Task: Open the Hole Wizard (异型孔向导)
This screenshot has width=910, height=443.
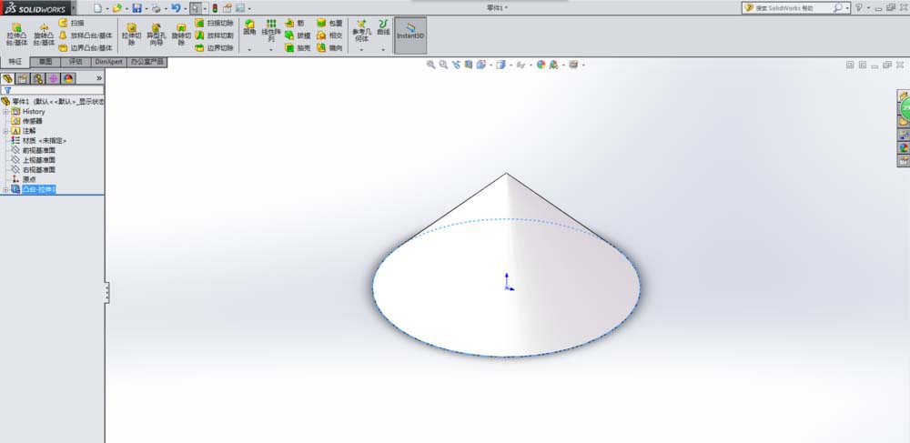Action: (x=157, y=35)
